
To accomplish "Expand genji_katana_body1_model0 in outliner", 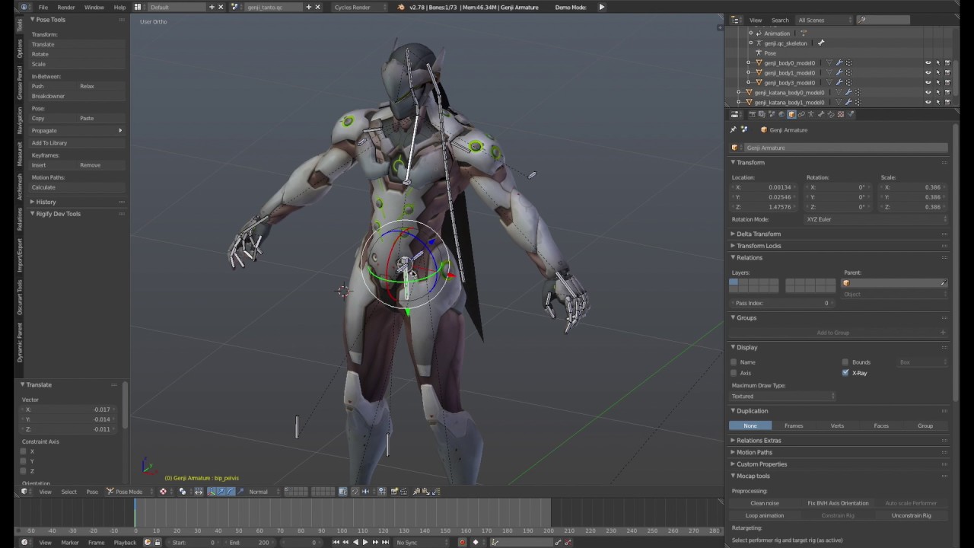I will coord(738,102).
